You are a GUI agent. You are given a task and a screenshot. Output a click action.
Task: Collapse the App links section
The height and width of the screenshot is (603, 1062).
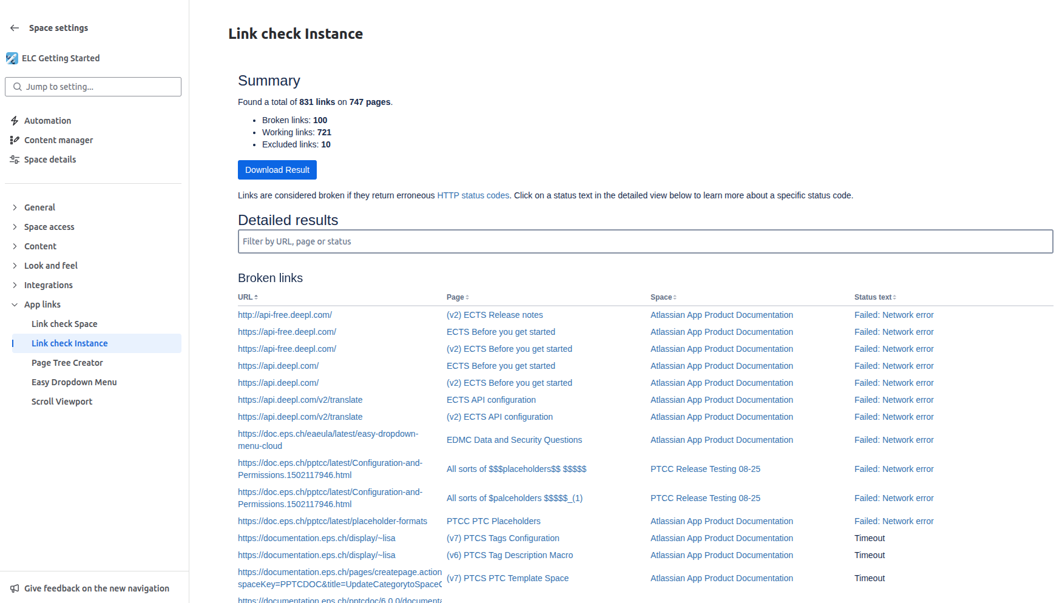[15, 305]
